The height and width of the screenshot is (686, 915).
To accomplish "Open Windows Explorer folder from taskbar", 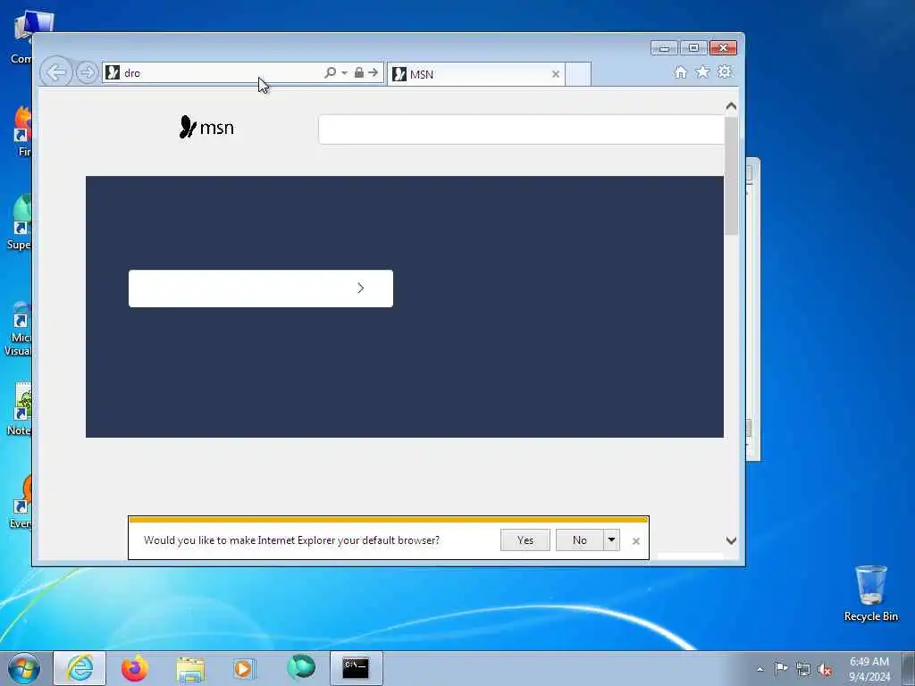I will click(190, 669).
